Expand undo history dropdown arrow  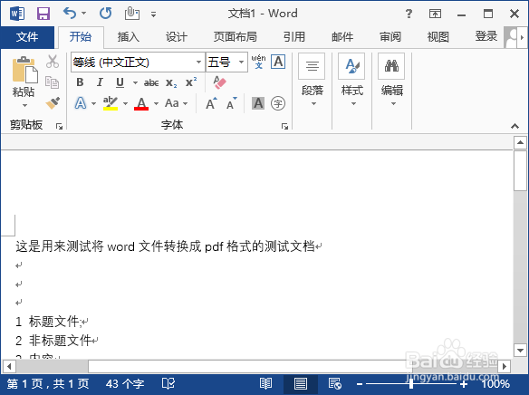click(83, 14)
